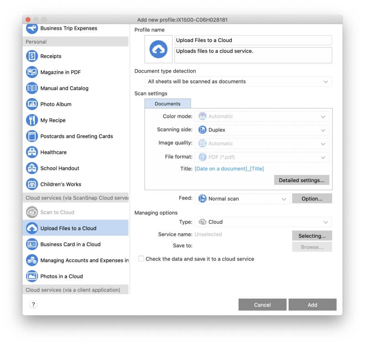Select the 'Magazine in PDF' label
365x345 pixels.
coord(61,73)
